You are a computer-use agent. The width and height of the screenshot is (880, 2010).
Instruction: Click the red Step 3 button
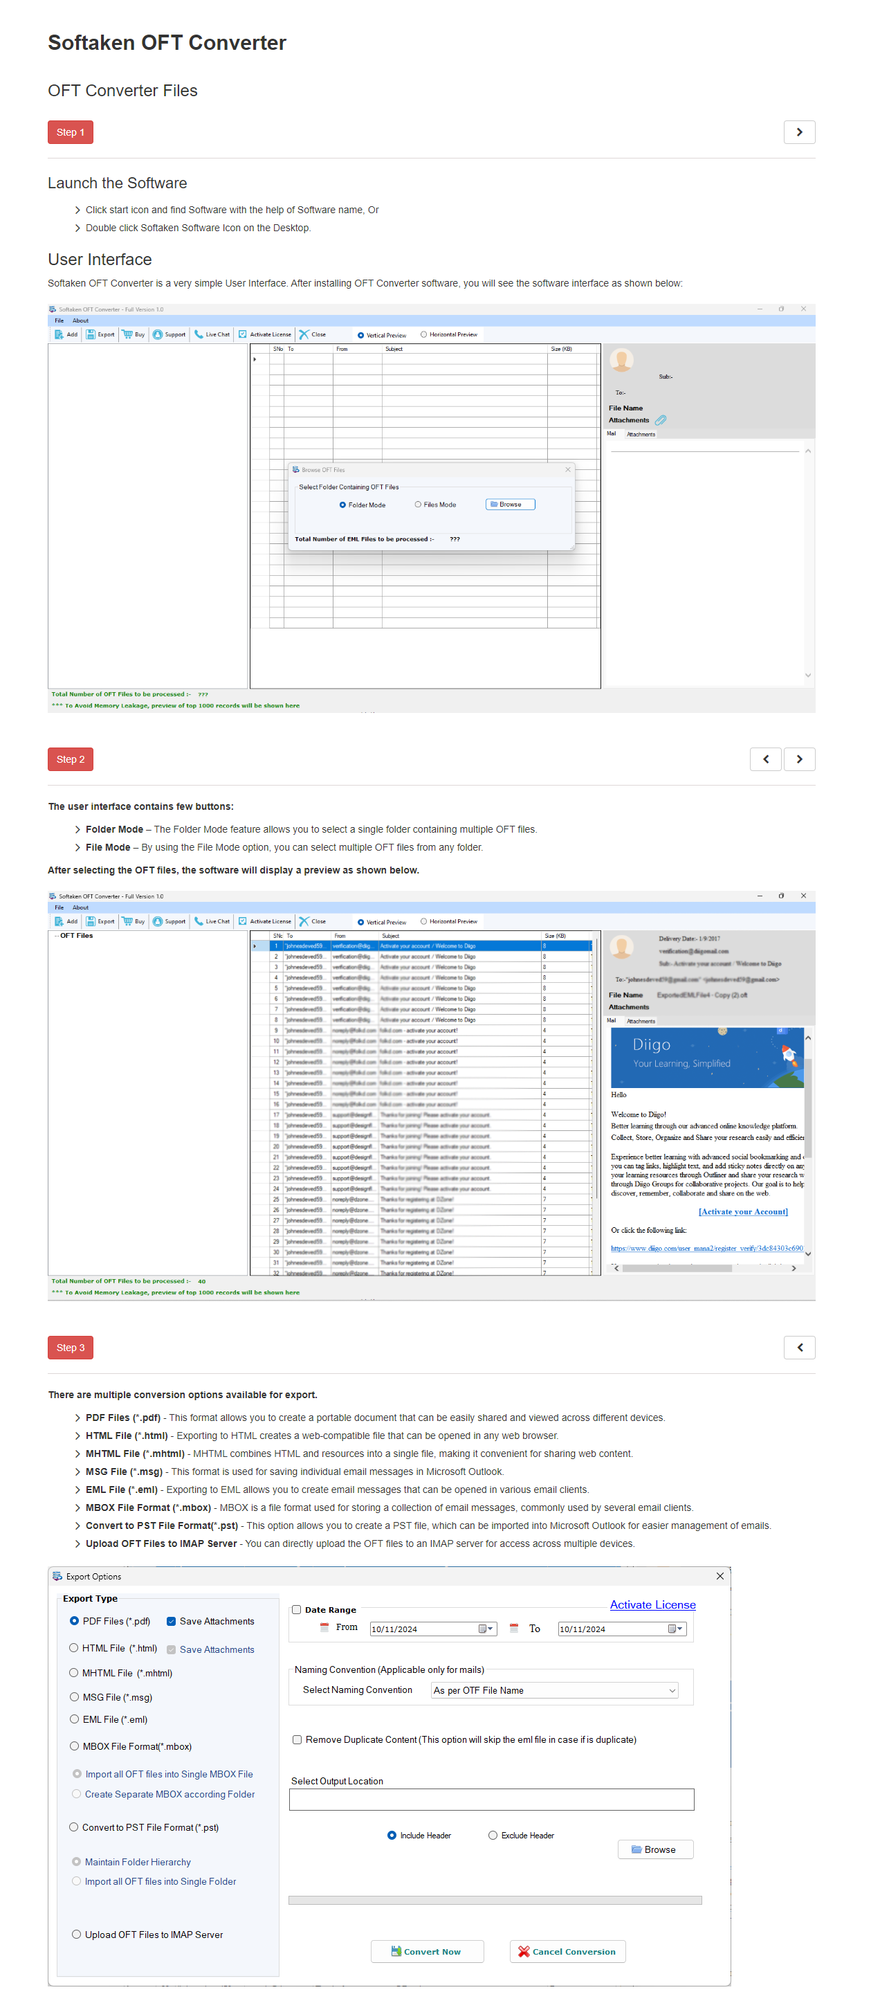coord(70,1348)
